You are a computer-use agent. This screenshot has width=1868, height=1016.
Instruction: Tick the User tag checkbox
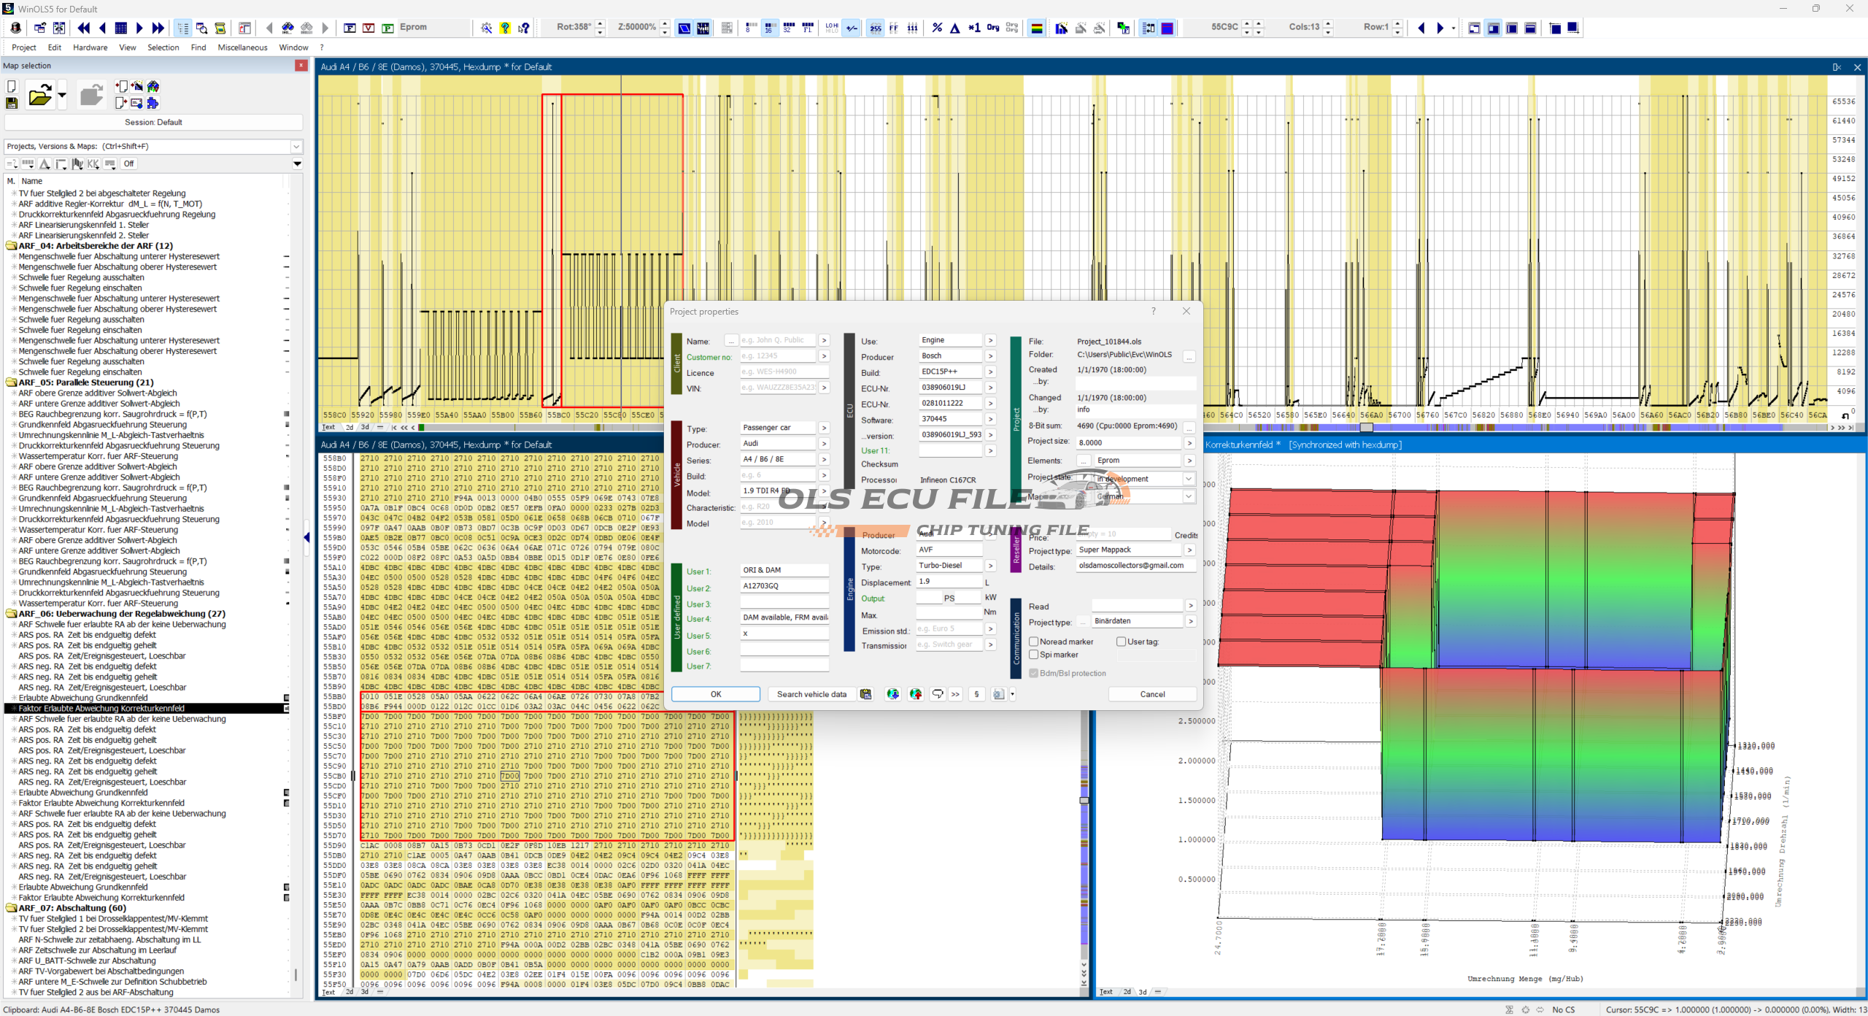point(1122,642)
